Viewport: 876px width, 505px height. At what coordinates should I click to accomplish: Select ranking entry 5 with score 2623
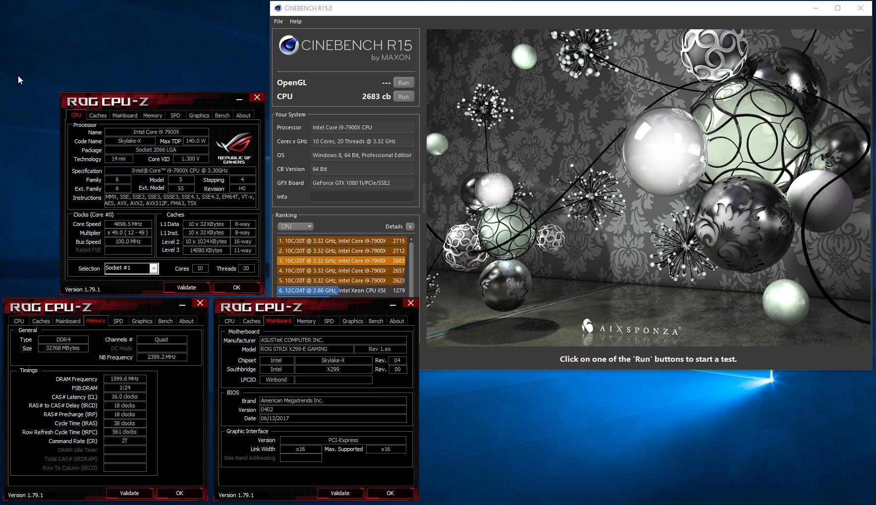[x=341, y=281]
